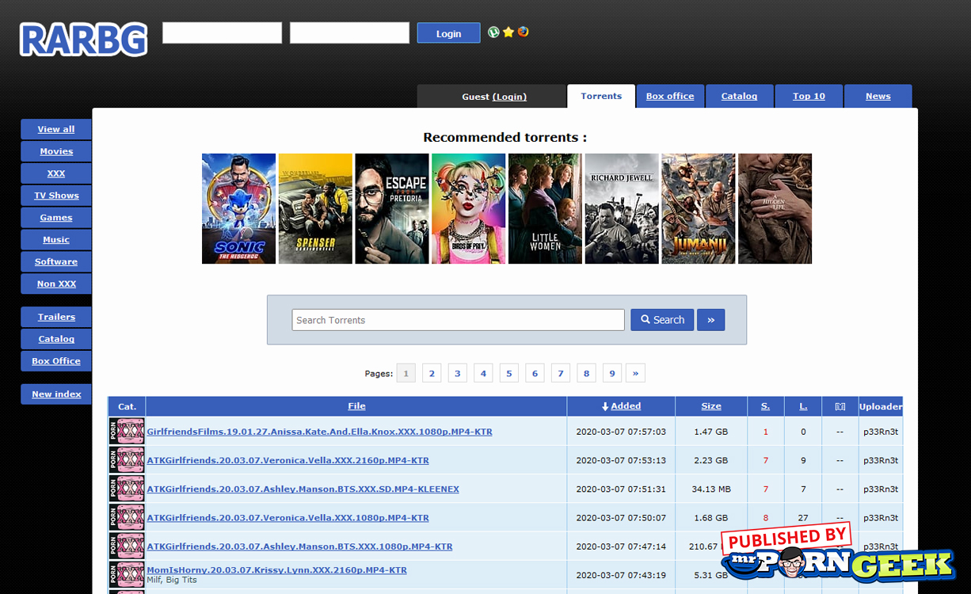
Task: Go to results page 6
Action: click(x=535, y=373)
